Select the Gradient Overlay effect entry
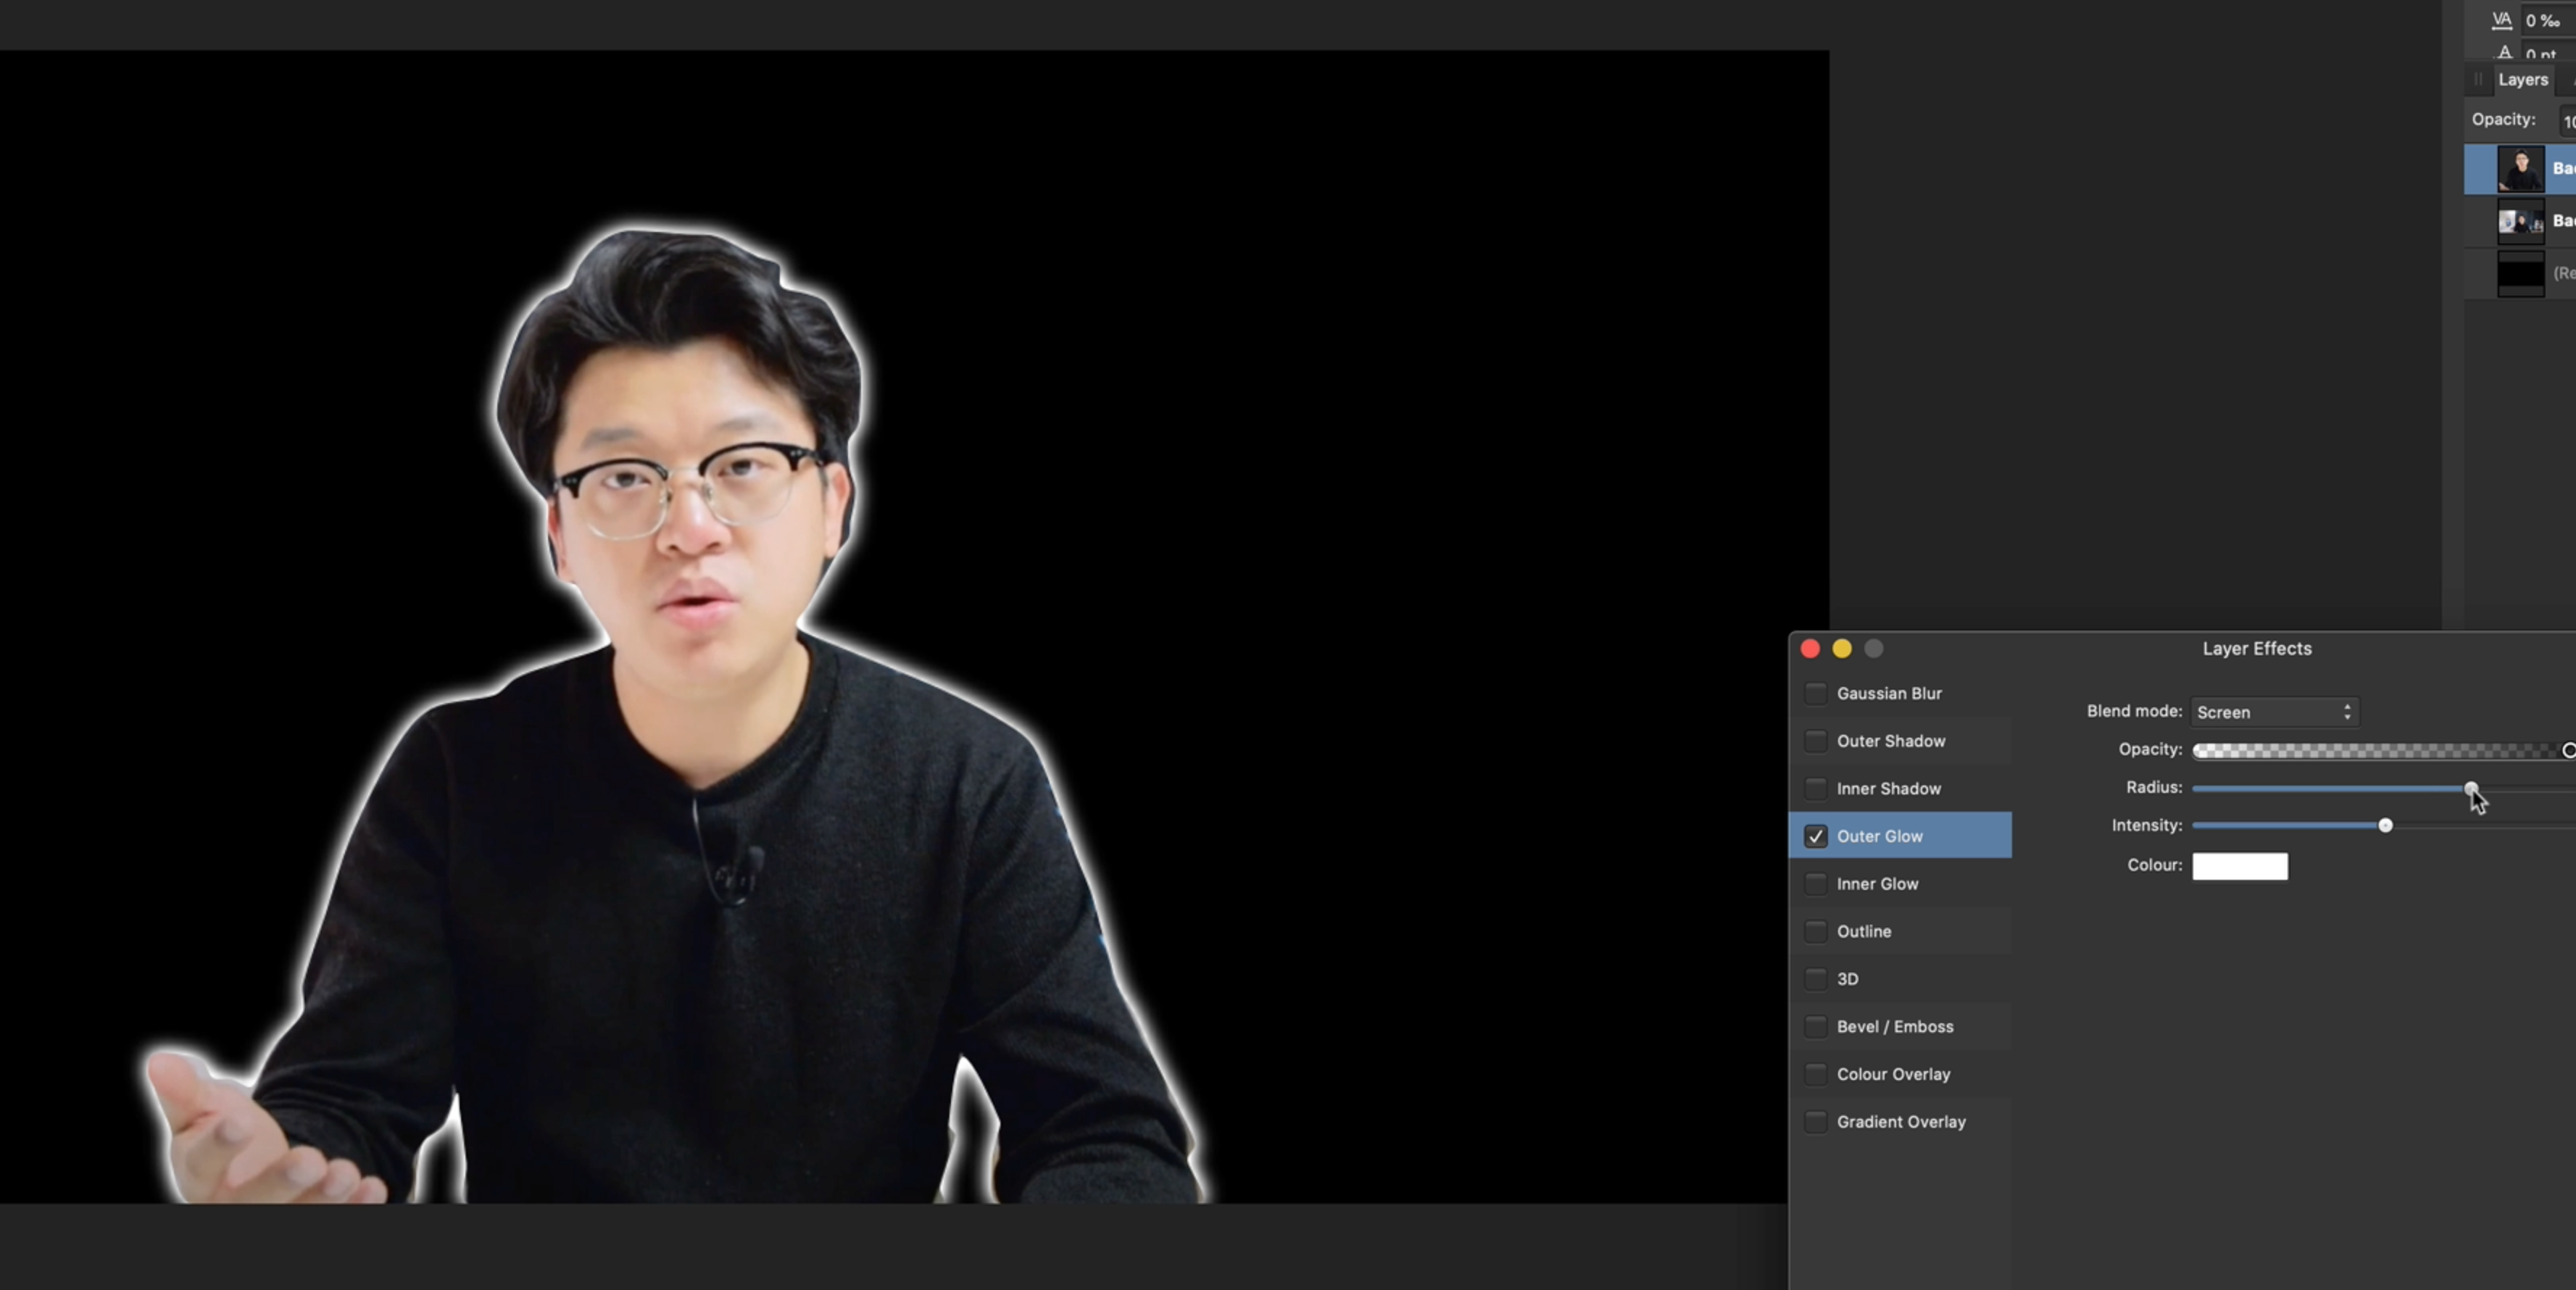The height and width of the screenshot is (1290, 2576). (x=1900, y=1122)
